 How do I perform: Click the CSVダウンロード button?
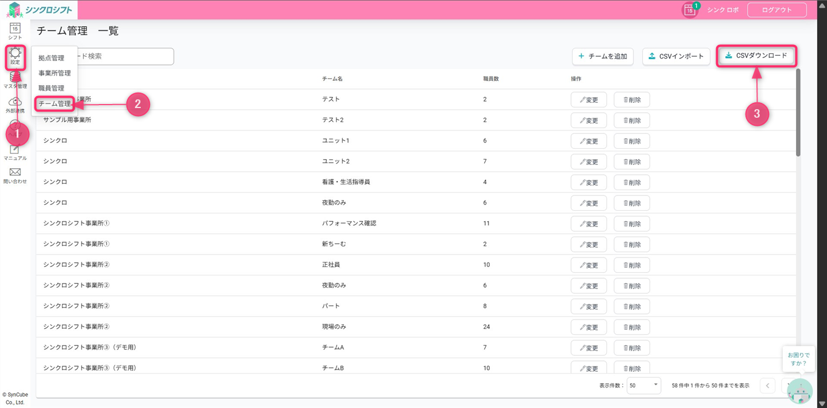(x=757, y=56)
